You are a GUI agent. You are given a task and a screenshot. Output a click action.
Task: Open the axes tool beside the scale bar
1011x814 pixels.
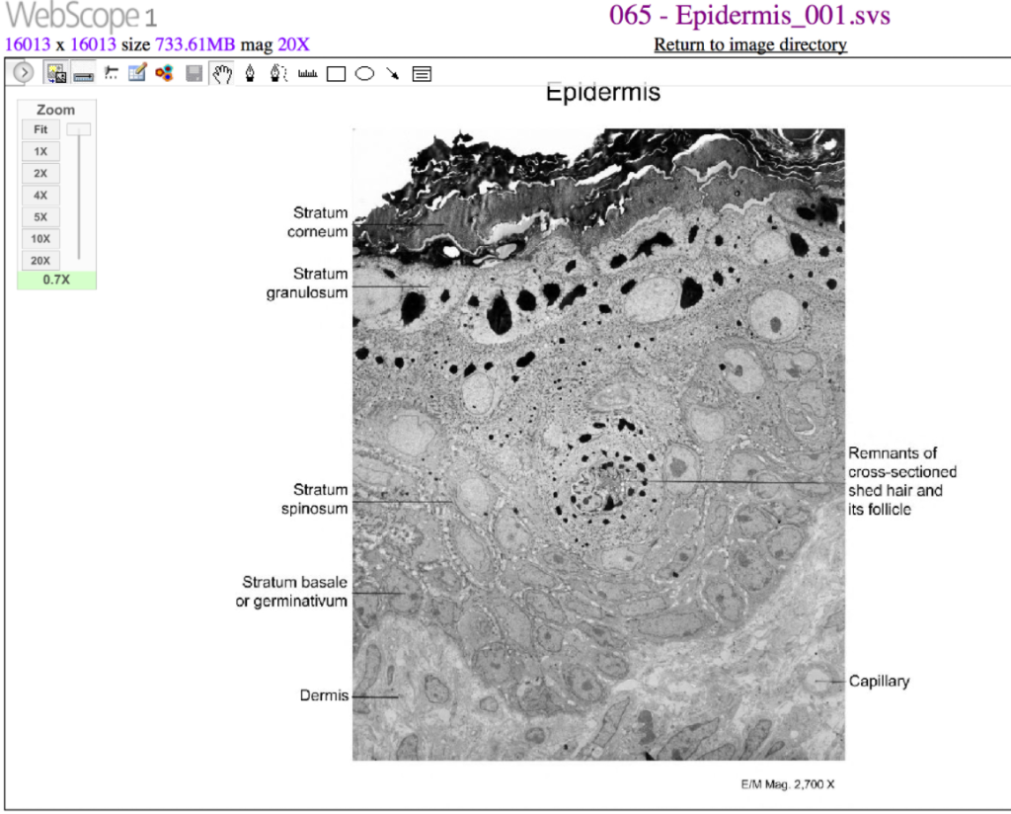pyautogui.click(x=111, y=73)
